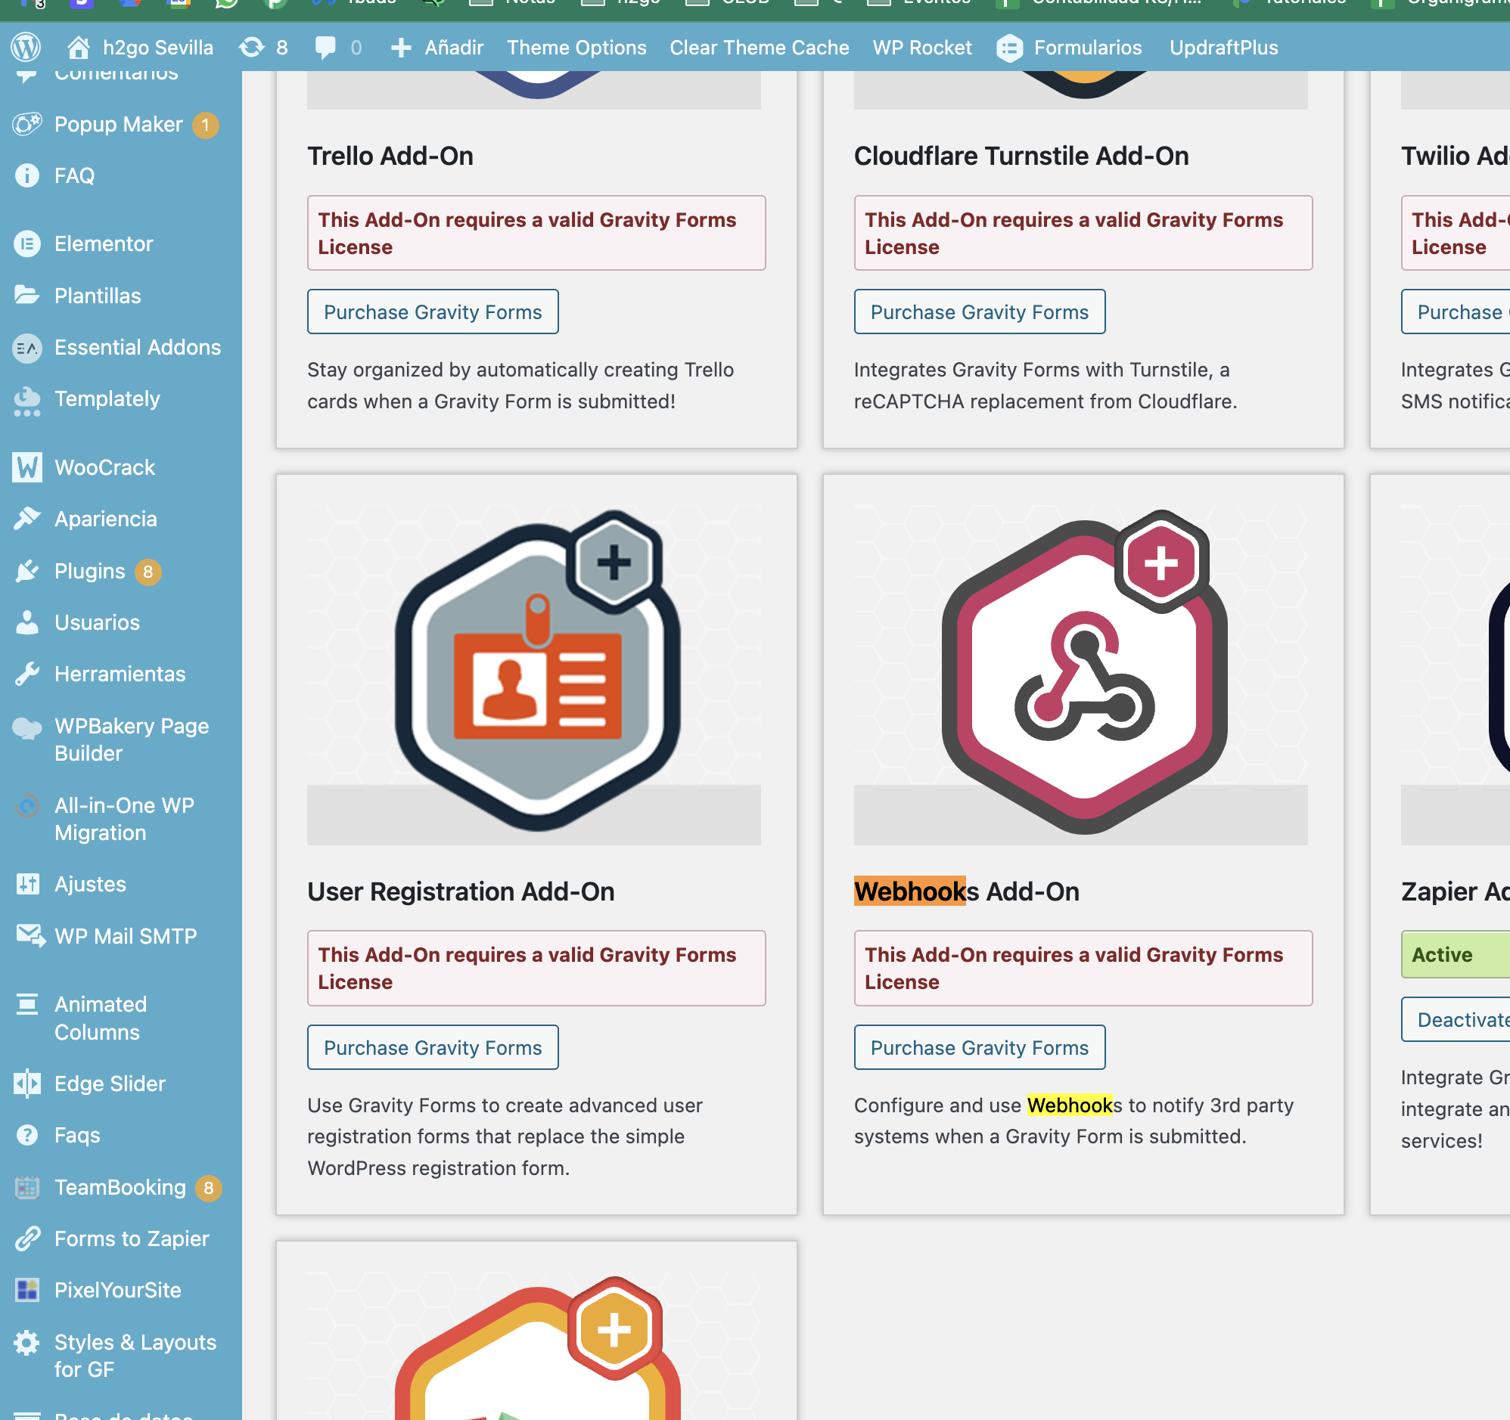
Task: Open the Elementor sidebar menu
Action: (104, 243)
